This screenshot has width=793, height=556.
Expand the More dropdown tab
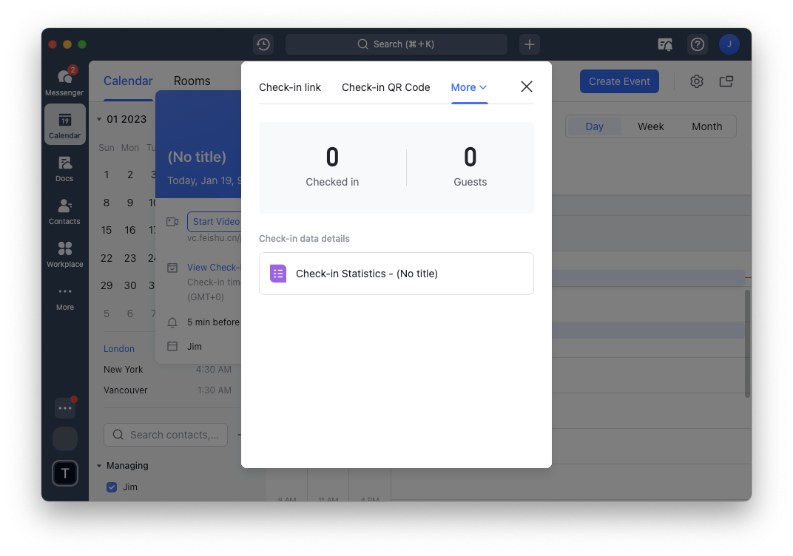[469, 87]
